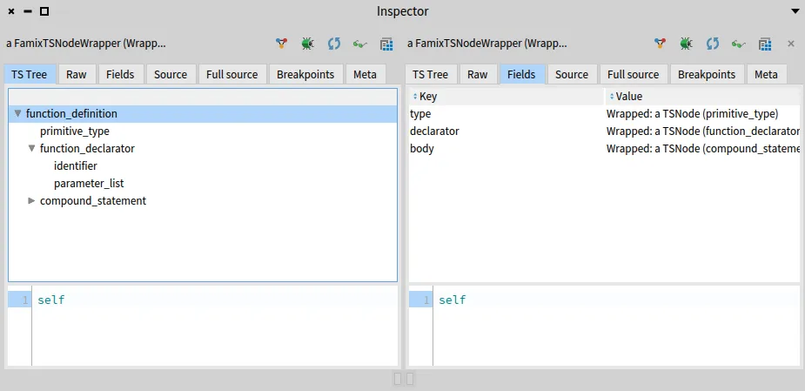The height and width of the screenshot is (391, 805).
Task: Switch to the TS Tree tab in left pane
Action: coord(30,75)
